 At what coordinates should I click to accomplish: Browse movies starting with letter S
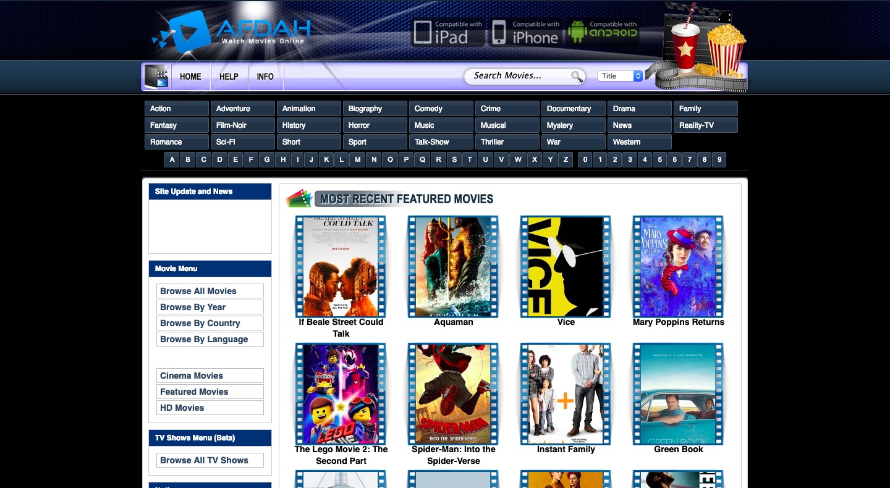point(454,160)
